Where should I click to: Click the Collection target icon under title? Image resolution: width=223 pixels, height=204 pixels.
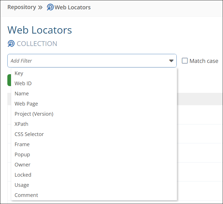(x=11, y=44)
